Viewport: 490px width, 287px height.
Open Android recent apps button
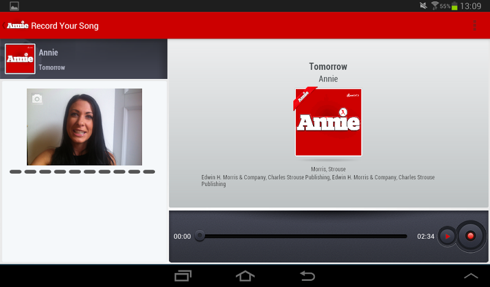(183, 276)
